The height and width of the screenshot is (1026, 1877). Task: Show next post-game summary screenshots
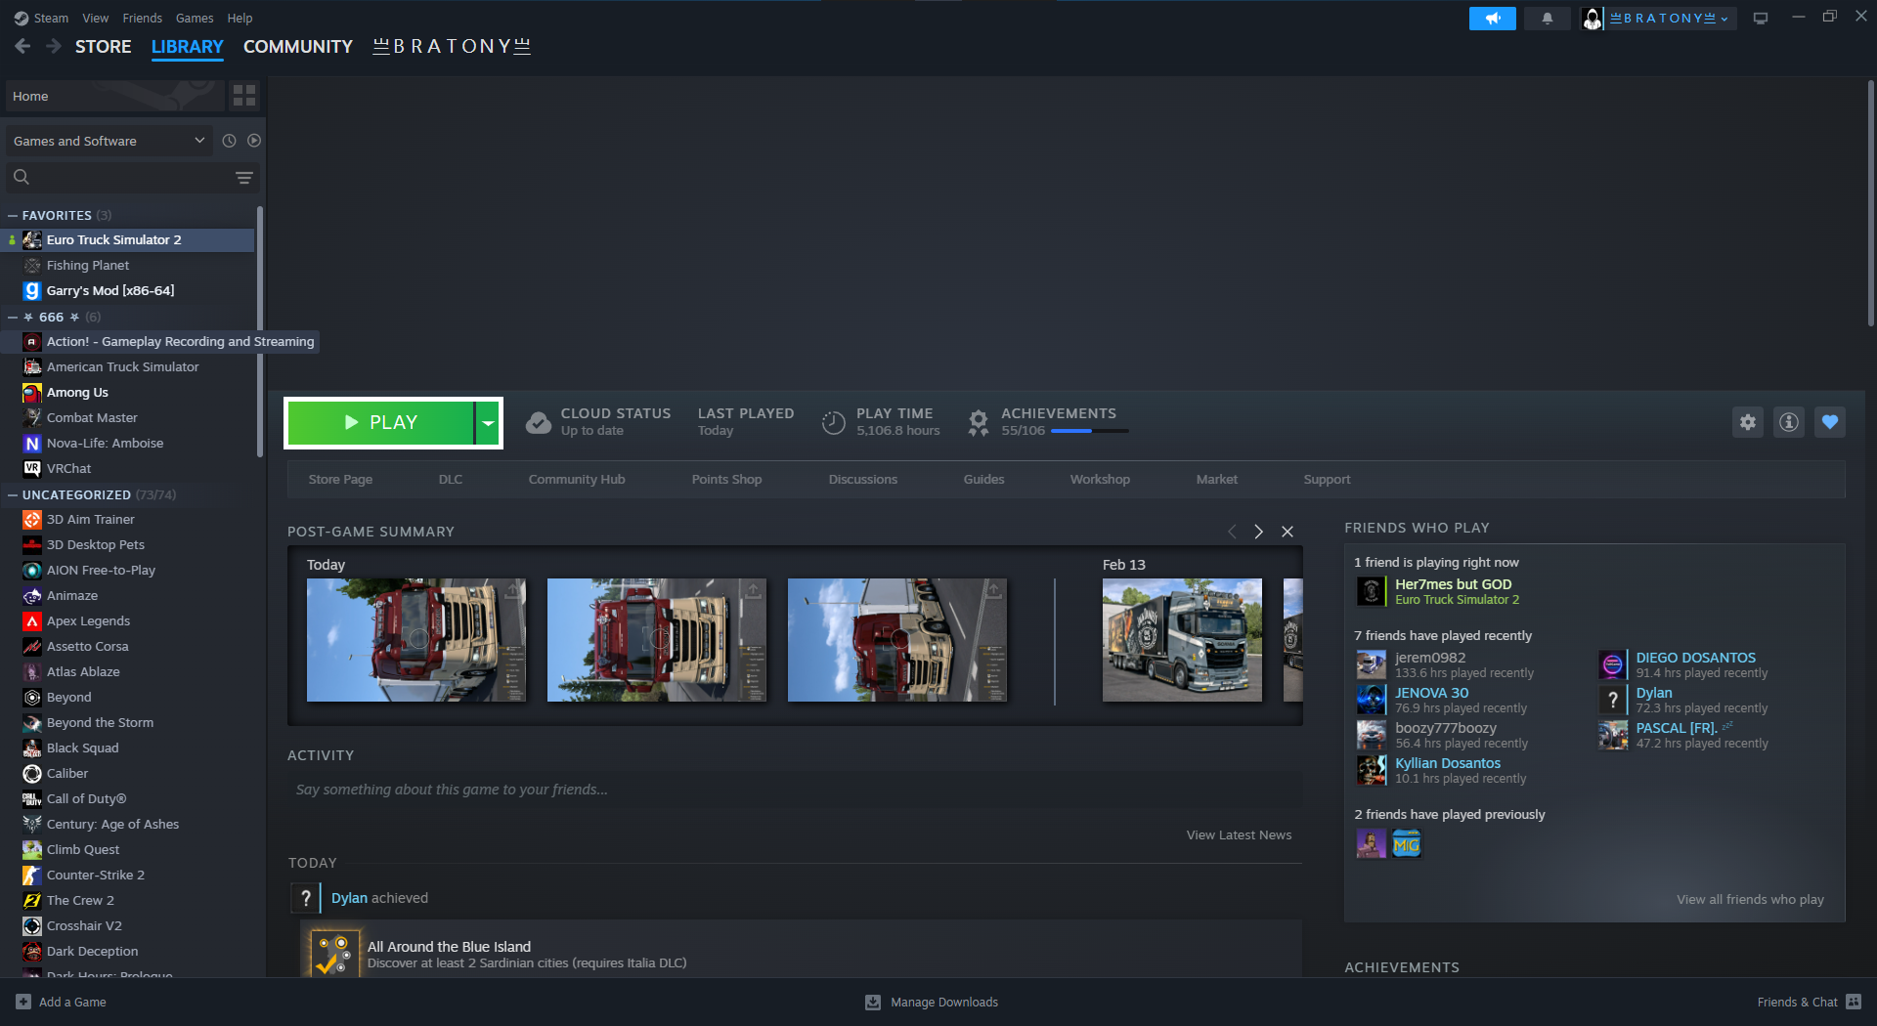point(1259,532)
